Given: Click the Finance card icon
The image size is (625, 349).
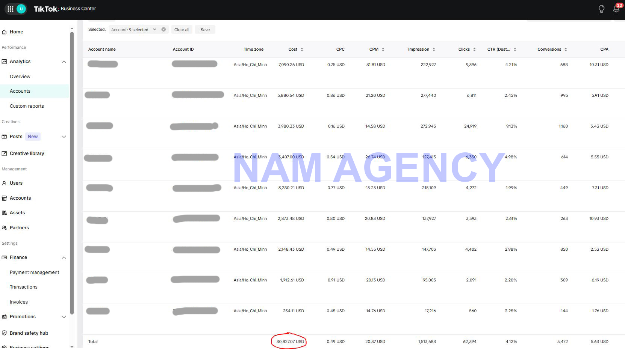Looking at the screenshot, I should pyautogui.click(x=4, y=257).
